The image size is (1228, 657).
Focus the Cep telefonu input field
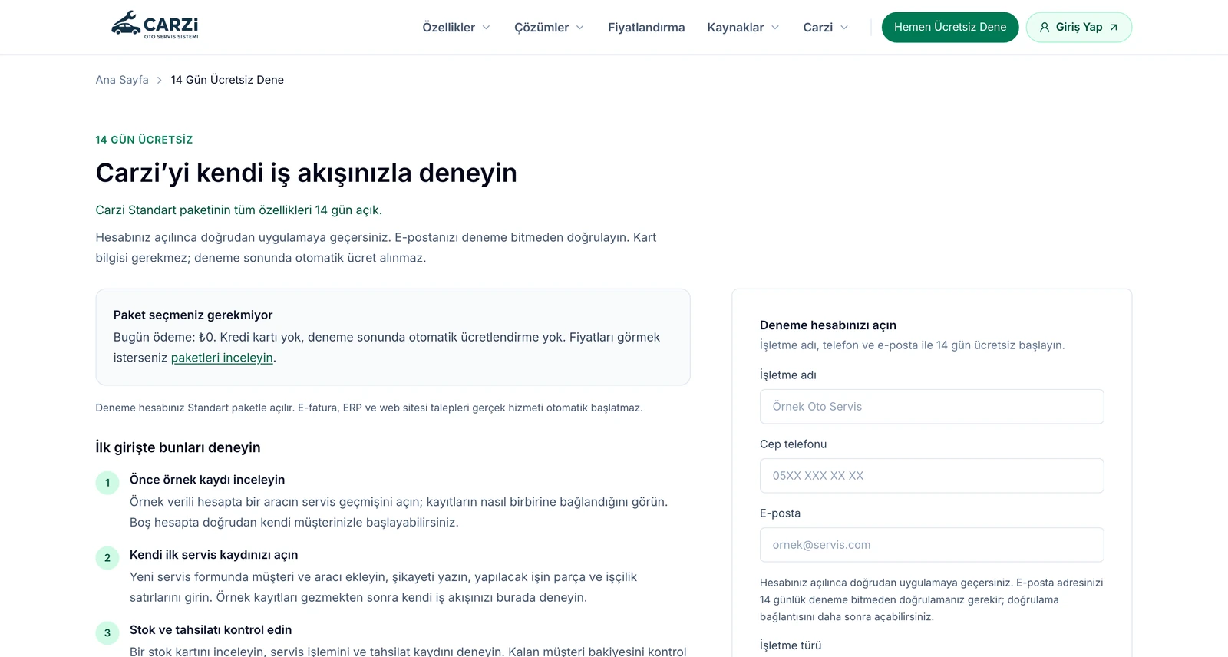(932, 476)
